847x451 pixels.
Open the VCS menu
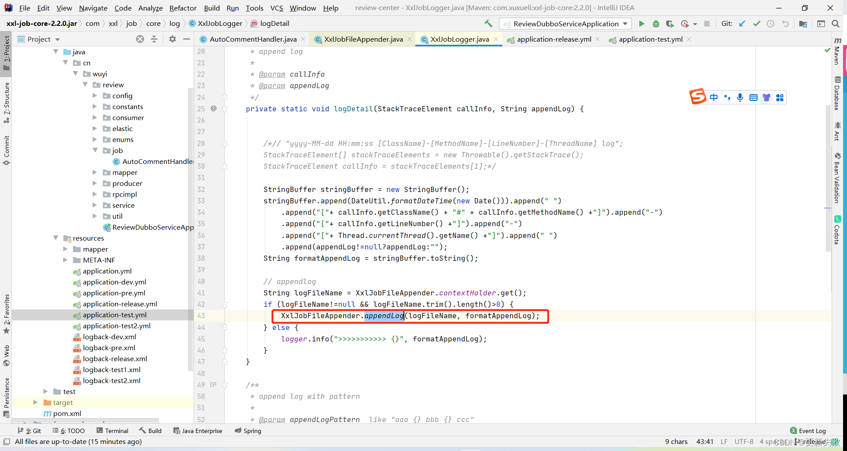click(x=277, y=8)
